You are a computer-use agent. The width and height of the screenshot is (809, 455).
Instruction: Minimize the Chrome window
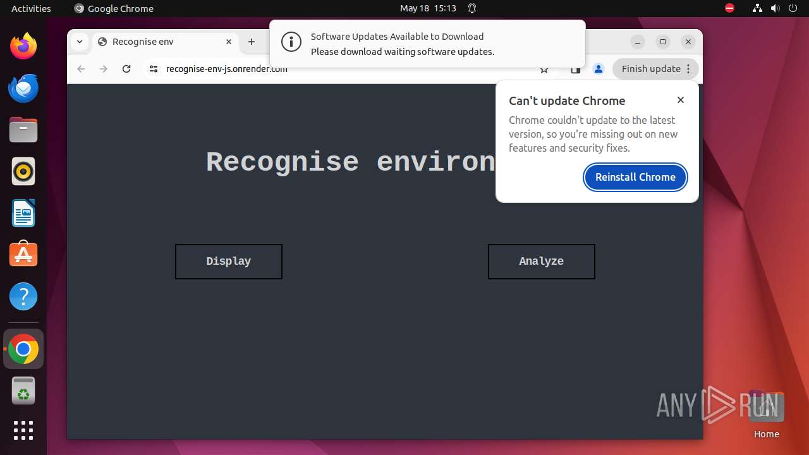[638, 42]
